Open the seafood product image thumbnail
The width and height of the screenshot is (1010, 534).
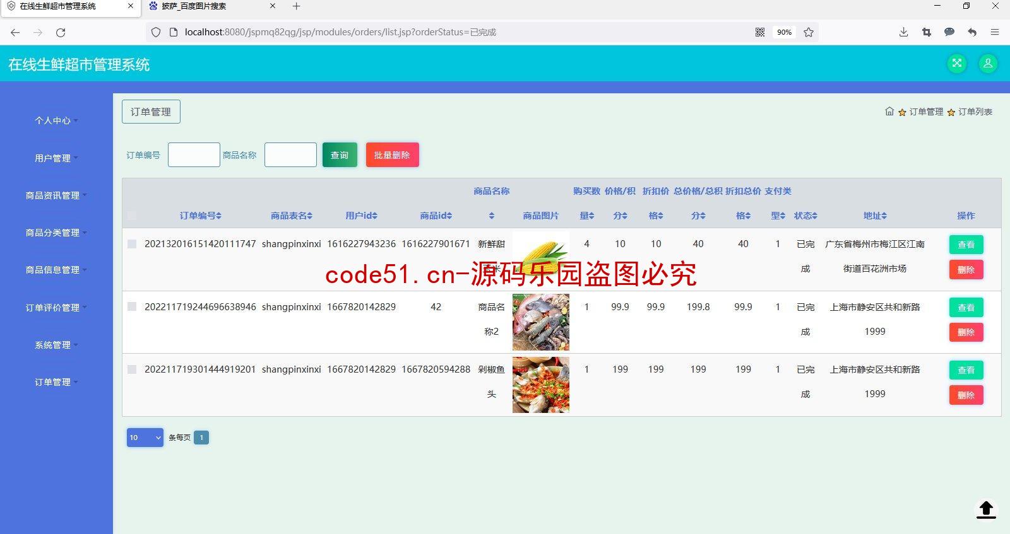pos(541,322)
